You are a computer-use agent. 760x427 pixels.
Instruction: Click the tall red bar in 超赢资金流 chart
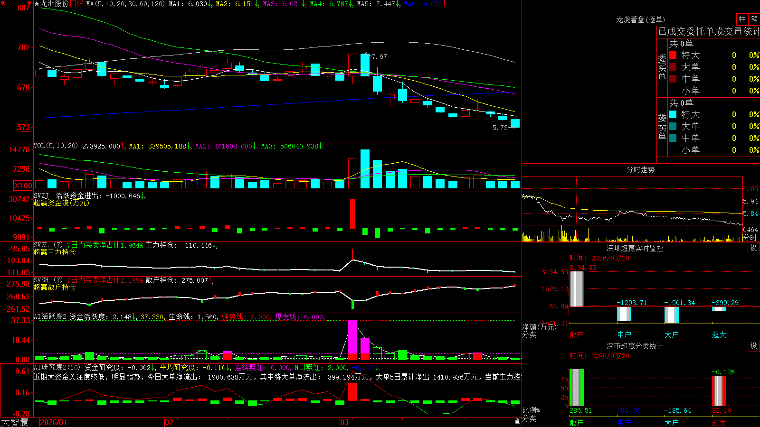[x=352, y=214]
